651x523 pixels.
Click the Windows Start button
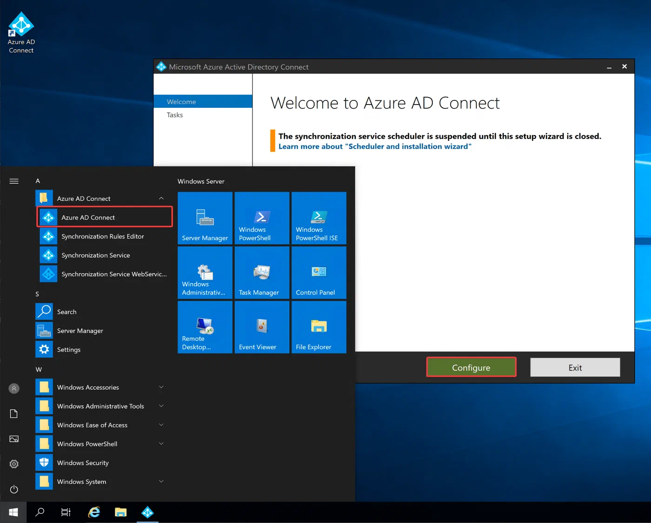pyautogui.click(x=13, y=512)
